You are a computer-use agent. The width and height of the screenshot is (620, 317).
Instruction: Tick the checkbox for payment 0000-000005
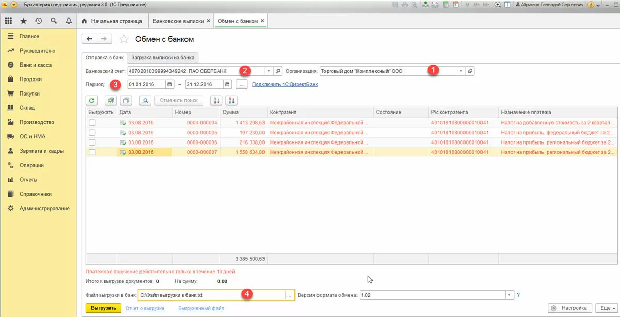[x=92, y=133]
